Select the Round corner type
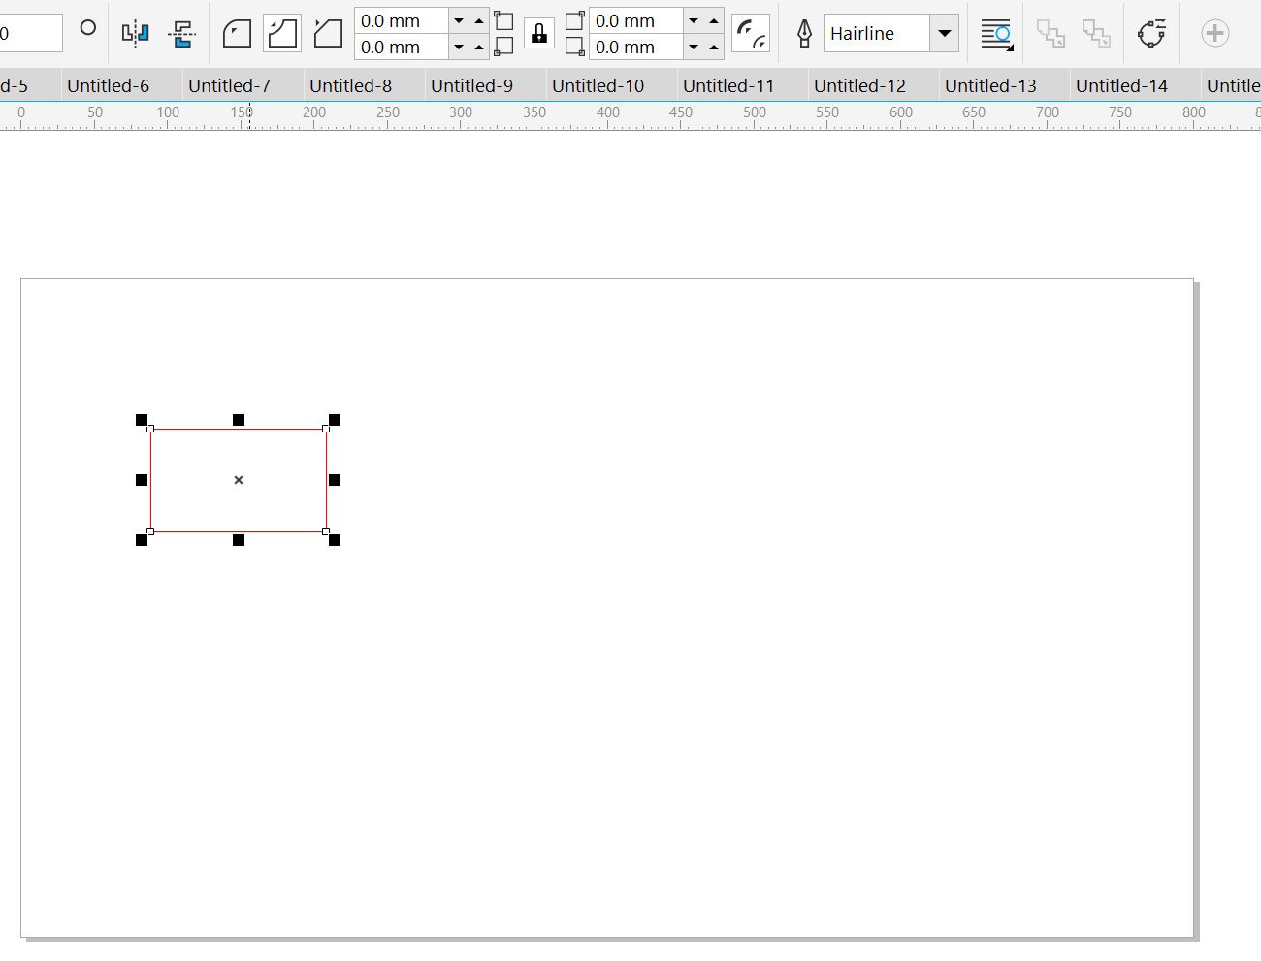Screen dimensions: 1261x961 (x=237, y=33)
